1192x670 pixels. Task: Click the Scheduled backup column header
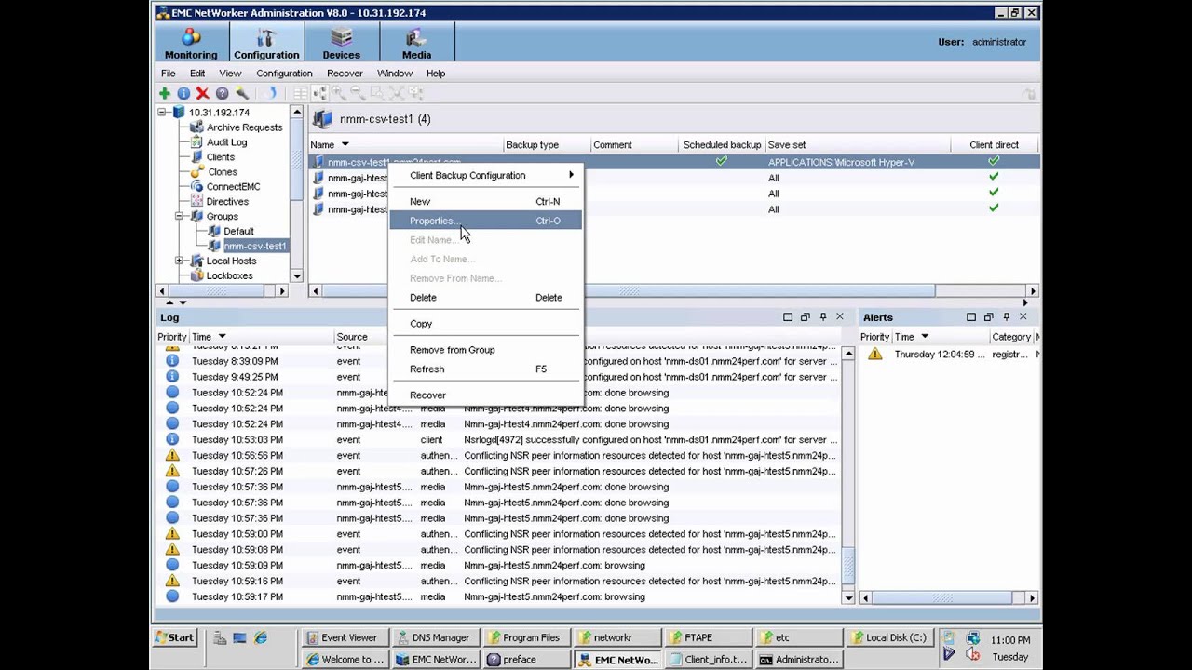pyautogui.click(x=722, y=145)
